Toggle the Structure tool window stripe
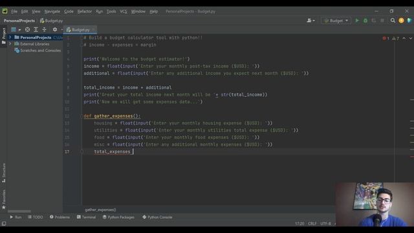Image resolution: width=414 pixels, height=233 pixels. pyautogui.click(x=4, y=173)
